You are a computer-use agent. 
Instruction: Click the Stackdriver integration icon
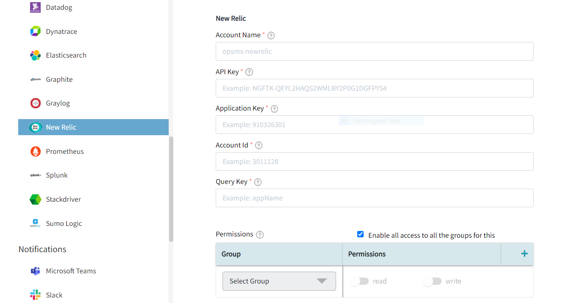point(36,199)
